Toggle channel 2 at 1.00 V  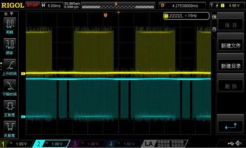coord(52,144)
